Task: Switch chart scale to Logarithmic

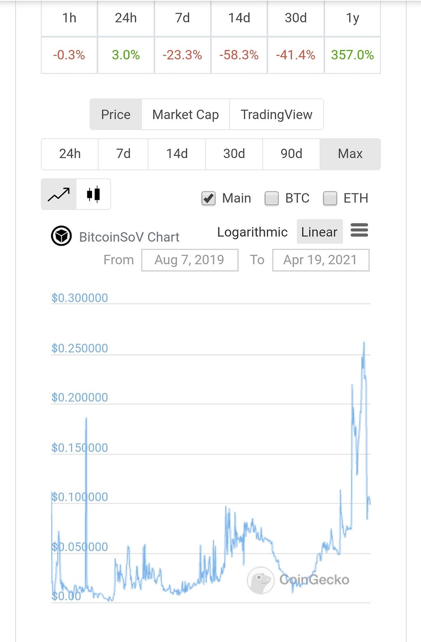Action: pyautogui.click(x=252, y=232)
